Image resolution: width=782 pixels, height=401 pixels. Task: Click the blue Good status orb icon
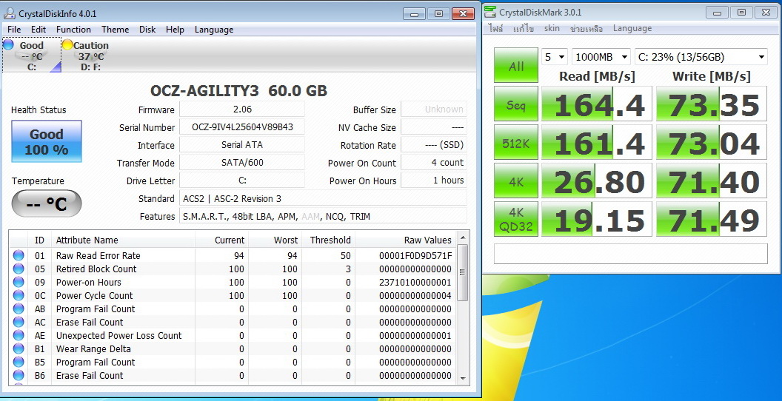point(8,45)
